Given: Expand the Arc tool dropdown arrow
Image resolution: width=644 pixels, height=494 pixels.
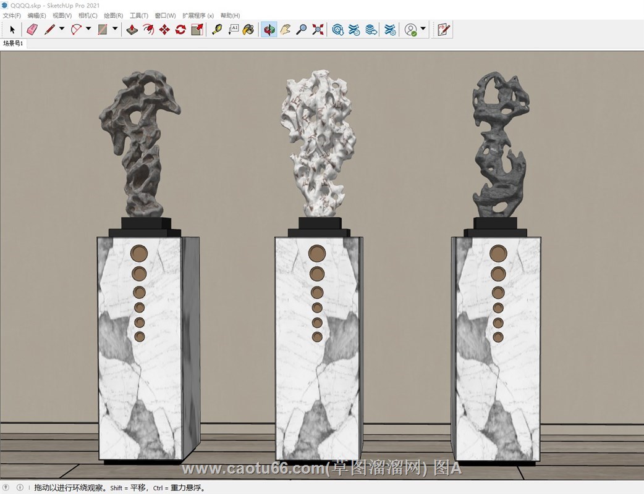Looking at the screenshot, I should 88,29.
